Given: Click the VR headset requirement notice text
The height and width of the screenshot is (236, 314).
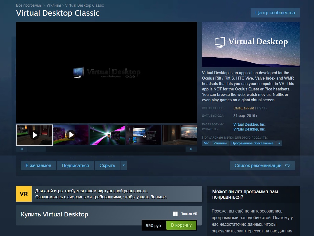Looking at the screenshot, I should 101,194.
